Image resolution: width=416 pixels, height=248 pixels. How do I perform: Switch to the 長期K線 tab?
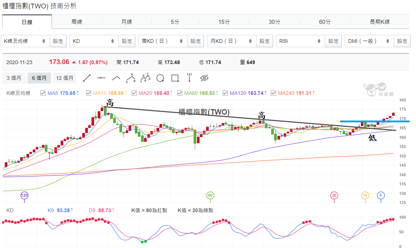(380, 22)
